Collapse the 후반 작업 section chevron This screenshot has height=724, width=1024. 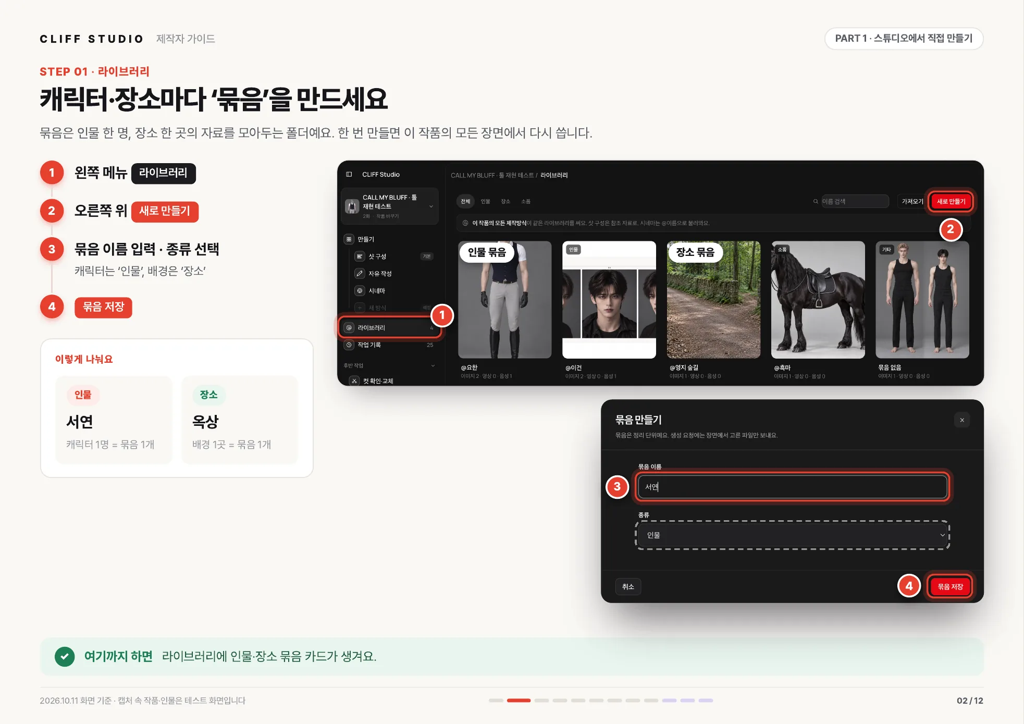pyautogui.click(x=433, y=365)
